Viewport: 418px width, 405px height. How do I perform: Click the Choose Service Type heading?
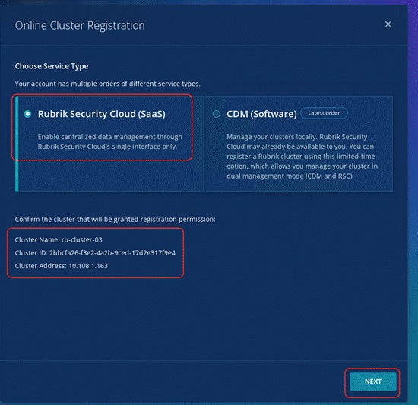[x=52, y=66]
